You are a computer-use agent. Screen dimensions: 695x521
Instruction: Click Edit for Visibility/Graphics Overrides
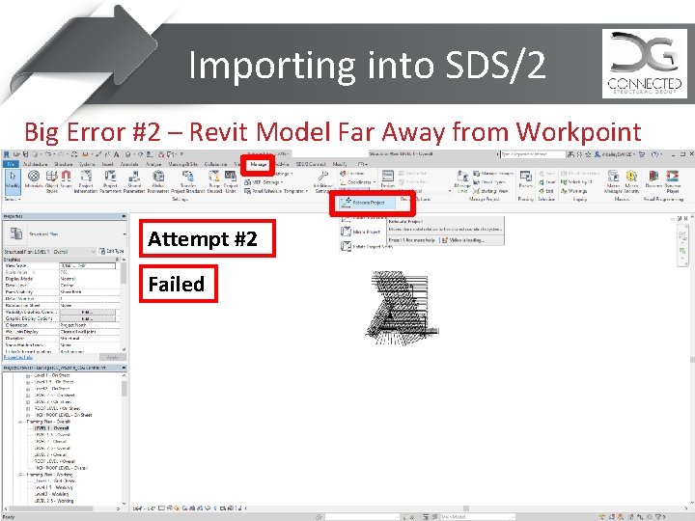tap(87, 312)
